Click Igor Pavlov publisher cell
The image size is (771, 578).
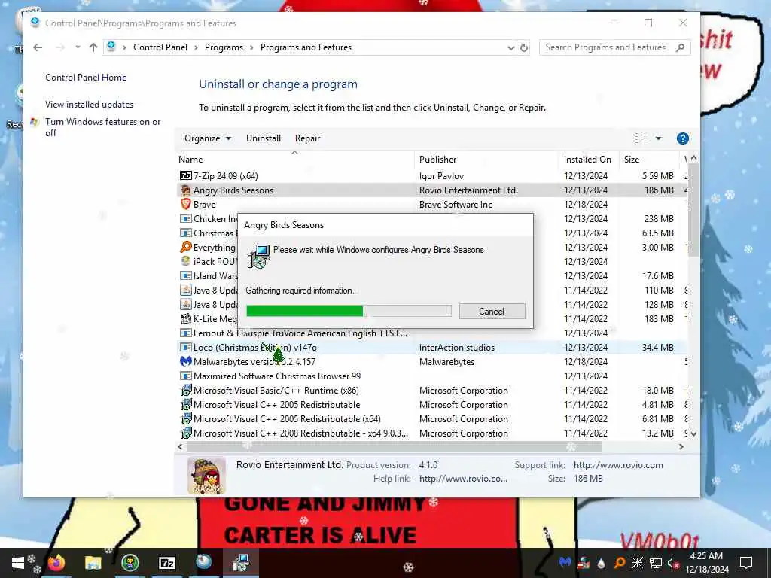[x=441, y=176]
